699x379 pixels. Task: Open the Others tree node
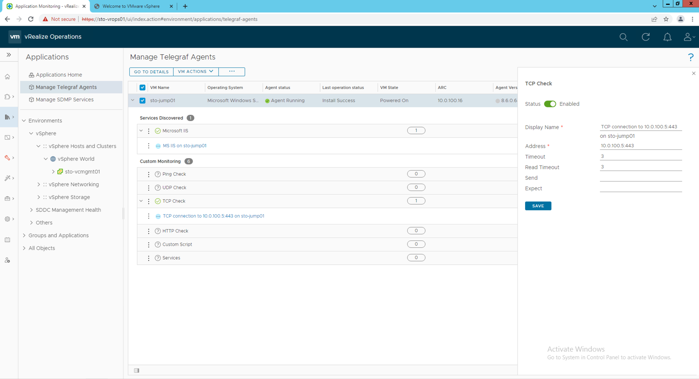tap(44, 223)
